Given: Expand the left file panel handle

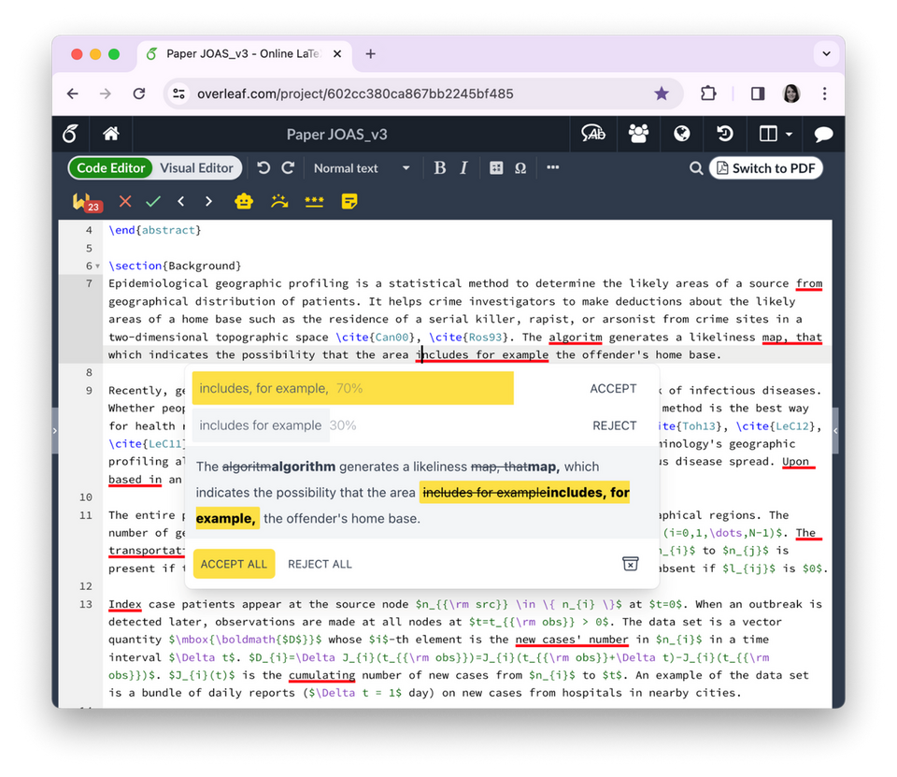Looking at the screenshot, I should [55, 431].
